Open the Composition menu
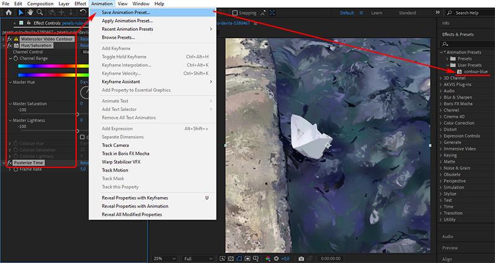 click(40, 4)
